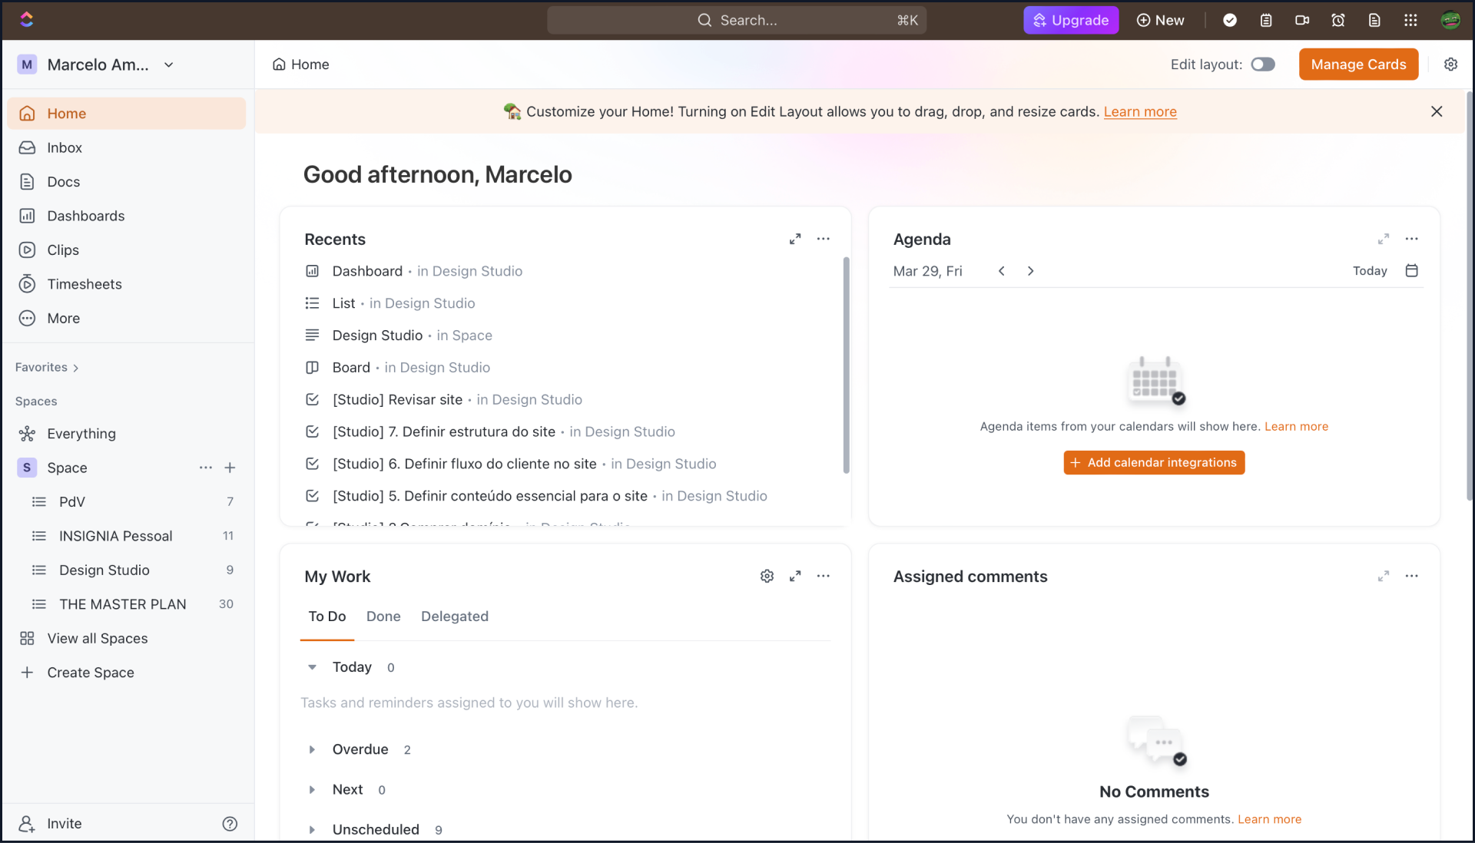Click the Recents list scrollbar
The width and height of the screenshot is (1475, 843).
846,365
